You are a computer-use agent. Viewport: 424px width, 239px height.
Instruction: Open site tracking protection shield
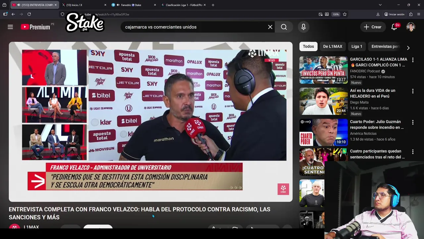[x=62, y=14]
